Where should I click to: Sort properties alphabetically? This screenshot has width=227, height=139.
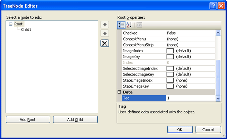pos(129,25)
